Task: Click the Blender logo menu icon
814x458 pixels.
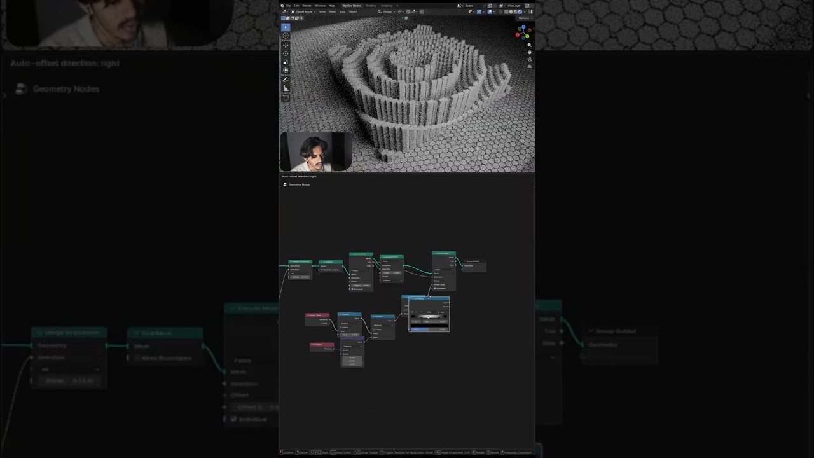Action: (x=281, y=6)
